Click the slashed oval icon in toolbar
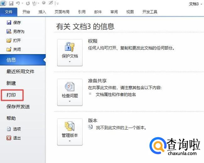The width and height of the screenshot is (204, 163). [x=51, y=3]
